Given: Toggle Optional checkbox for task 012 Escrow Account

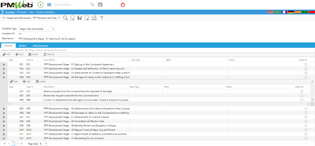Looking at the screenshot, I should [x=306, y=138].
